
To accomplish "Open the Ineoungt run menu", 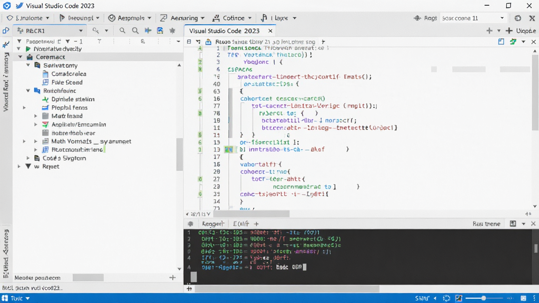I will 79,18.
